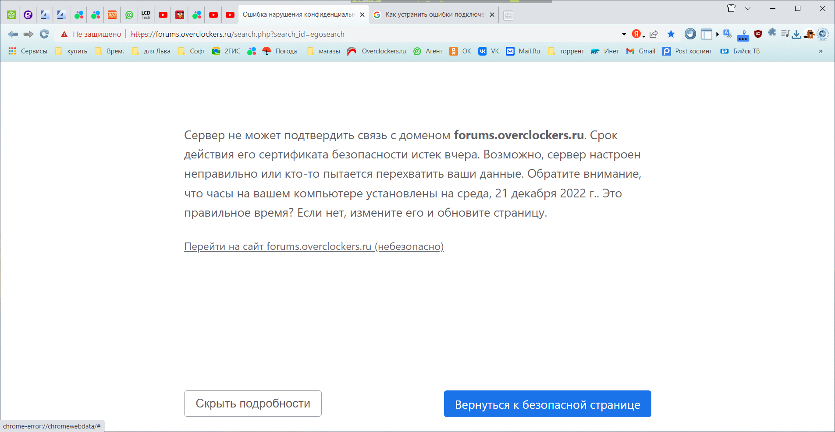Open the translate extension icon
The width and height of the screenshot is (835, 432).
tap(728, 34)
